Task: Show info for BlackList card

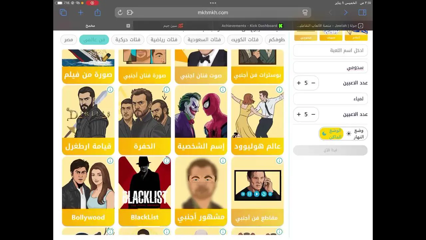Action: 167,161
